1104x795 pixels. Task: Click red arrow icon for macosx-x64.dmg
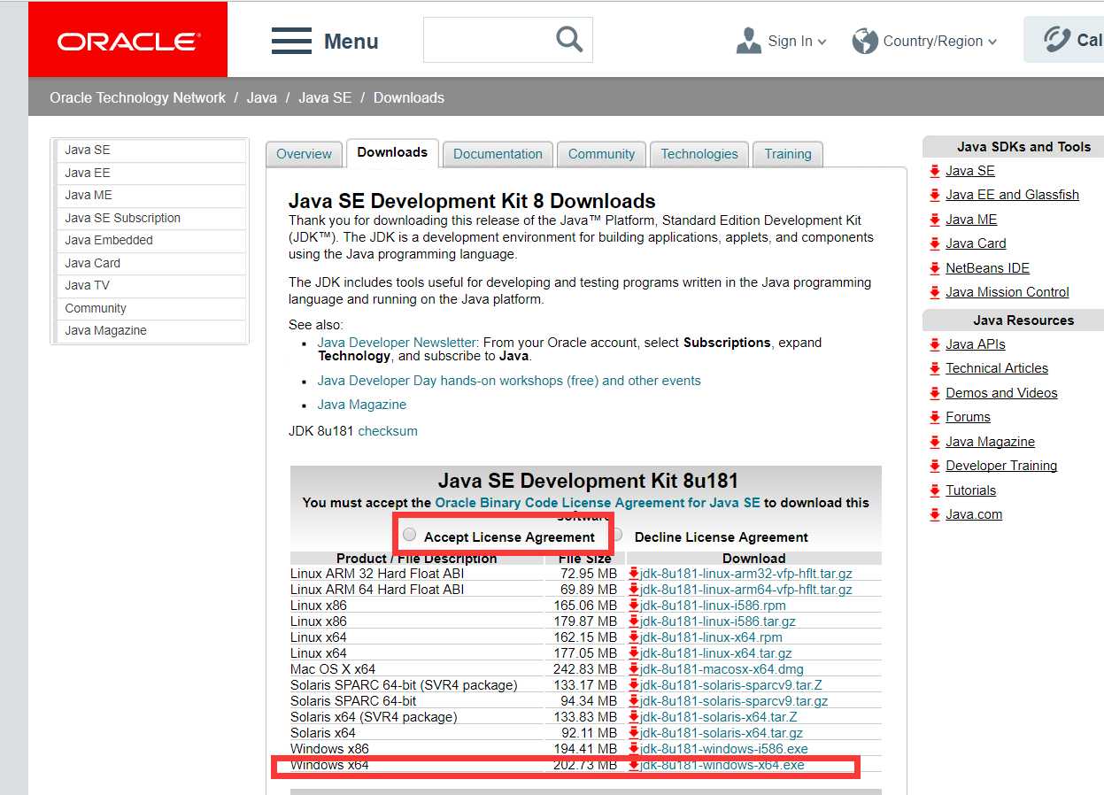(x=634, y=669)
